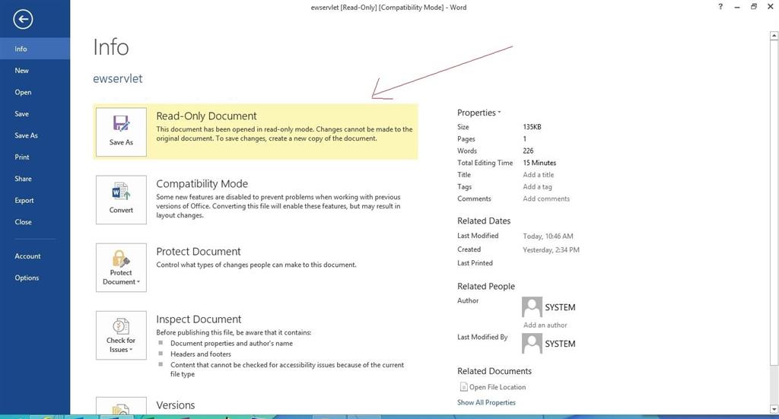Click the Related Dates heading
This screenshot has height=419, width=779.
[x=484, y=221]
